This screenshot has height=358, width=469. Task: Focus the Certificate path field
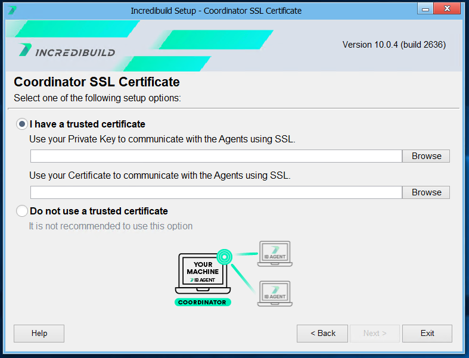[216, 192]
